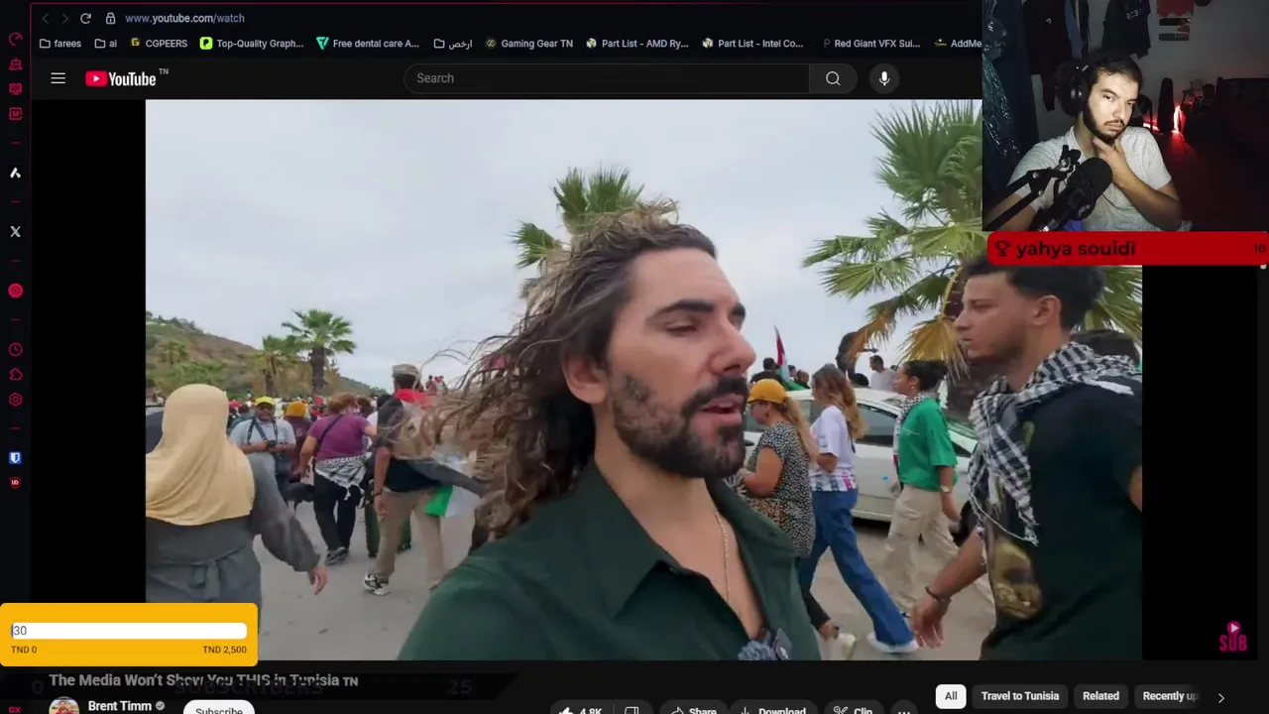Open Gaming Gear TN bookmark

pyautogui.click(x=528, y=44)
